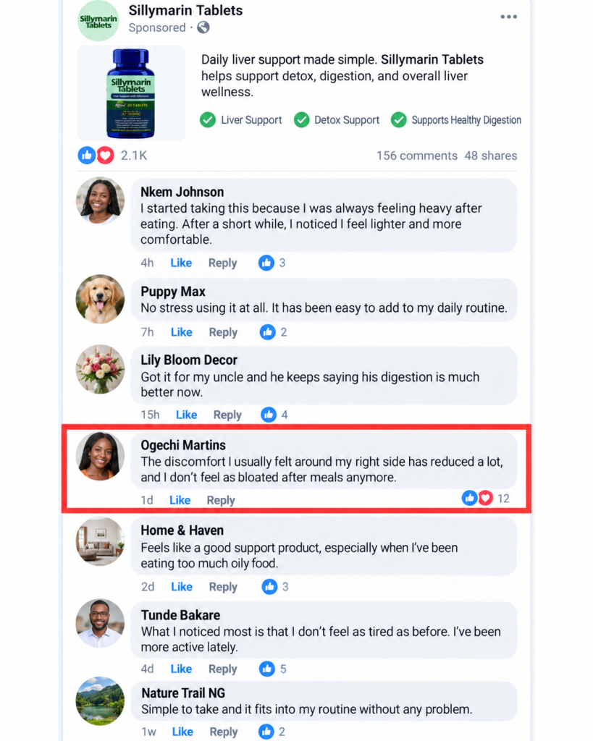This screenshot has width=593, height=741.
Task: Click the thumbs-up reaction beside 2.1K
Action: tap(87, 156)
